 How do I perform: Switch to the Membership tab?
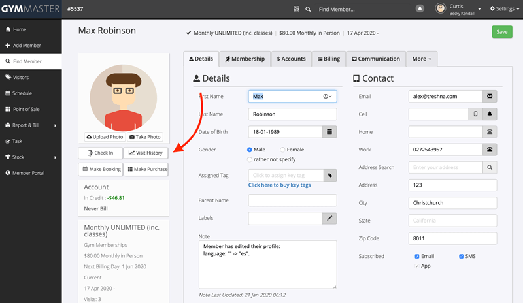(245, 59)
